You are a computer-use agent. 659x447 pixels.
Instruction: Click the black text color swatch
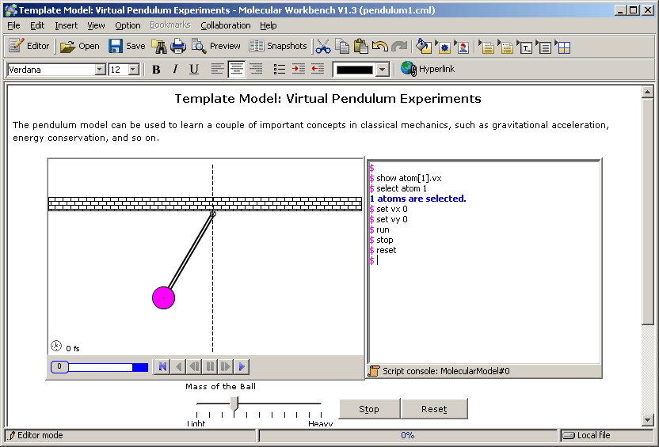pyautogui.click(x=355, y=70)
